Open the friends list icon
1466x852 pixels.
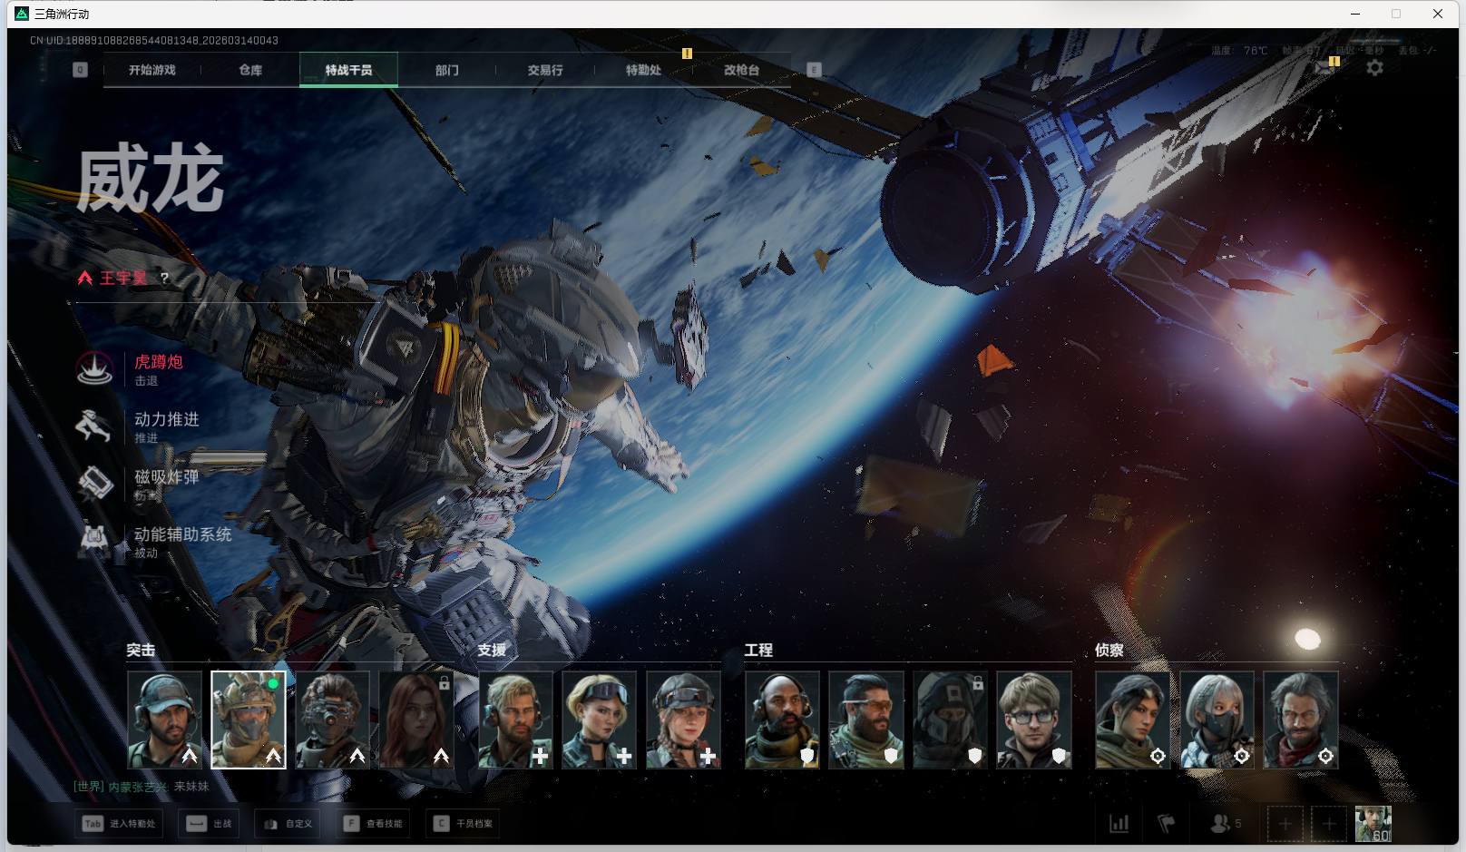(1221, 824)
